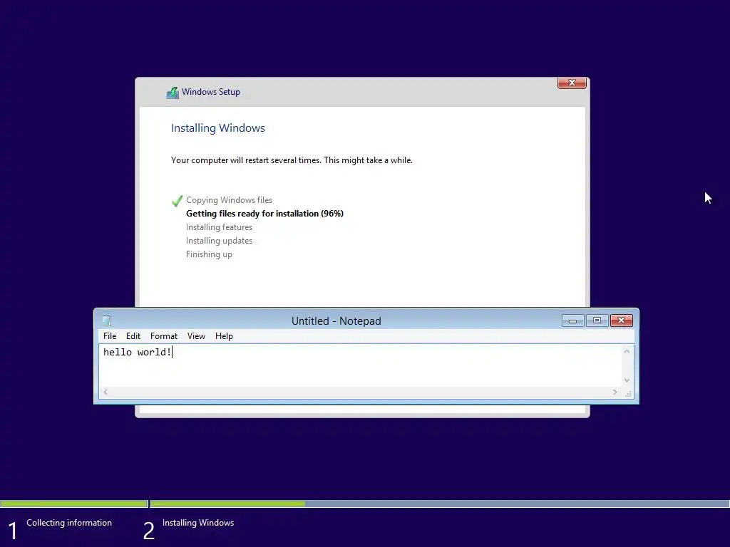Image resolution: width=730 pixels, height=547 pixels.
Task: Click the 'Installing updates' step text
Action: pos(219,241)
